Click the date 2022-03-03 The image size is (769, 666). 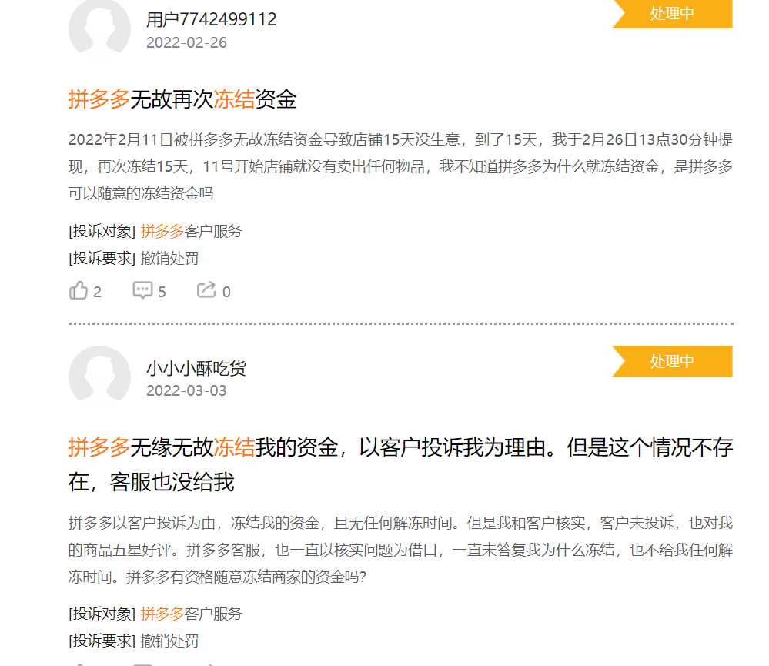point(186,390)
